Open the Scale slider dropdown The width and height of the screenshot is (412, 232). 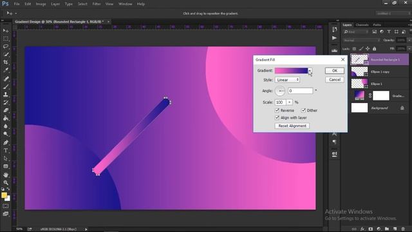pyautogui.click(x=289, y=102)
